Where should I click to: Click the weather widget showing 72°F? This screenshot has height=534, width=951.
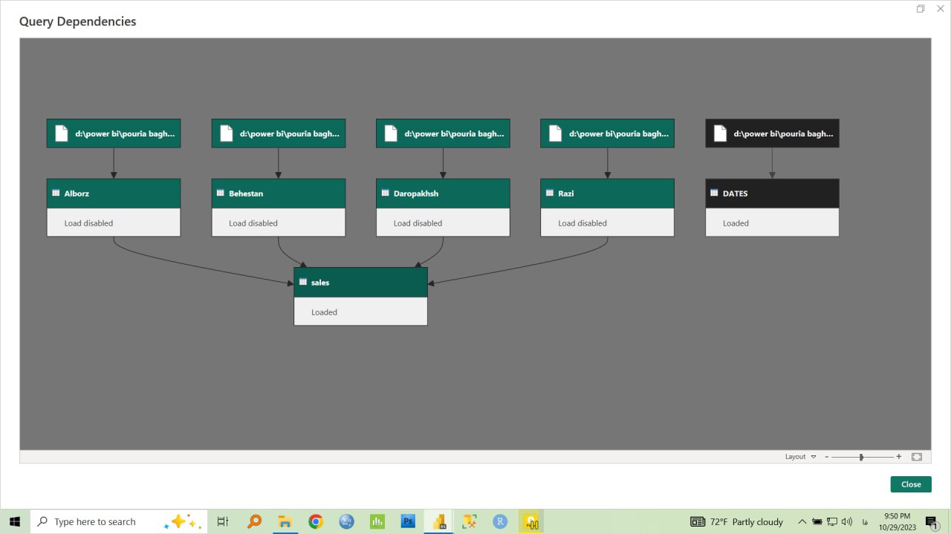click(x=737, y=521)
